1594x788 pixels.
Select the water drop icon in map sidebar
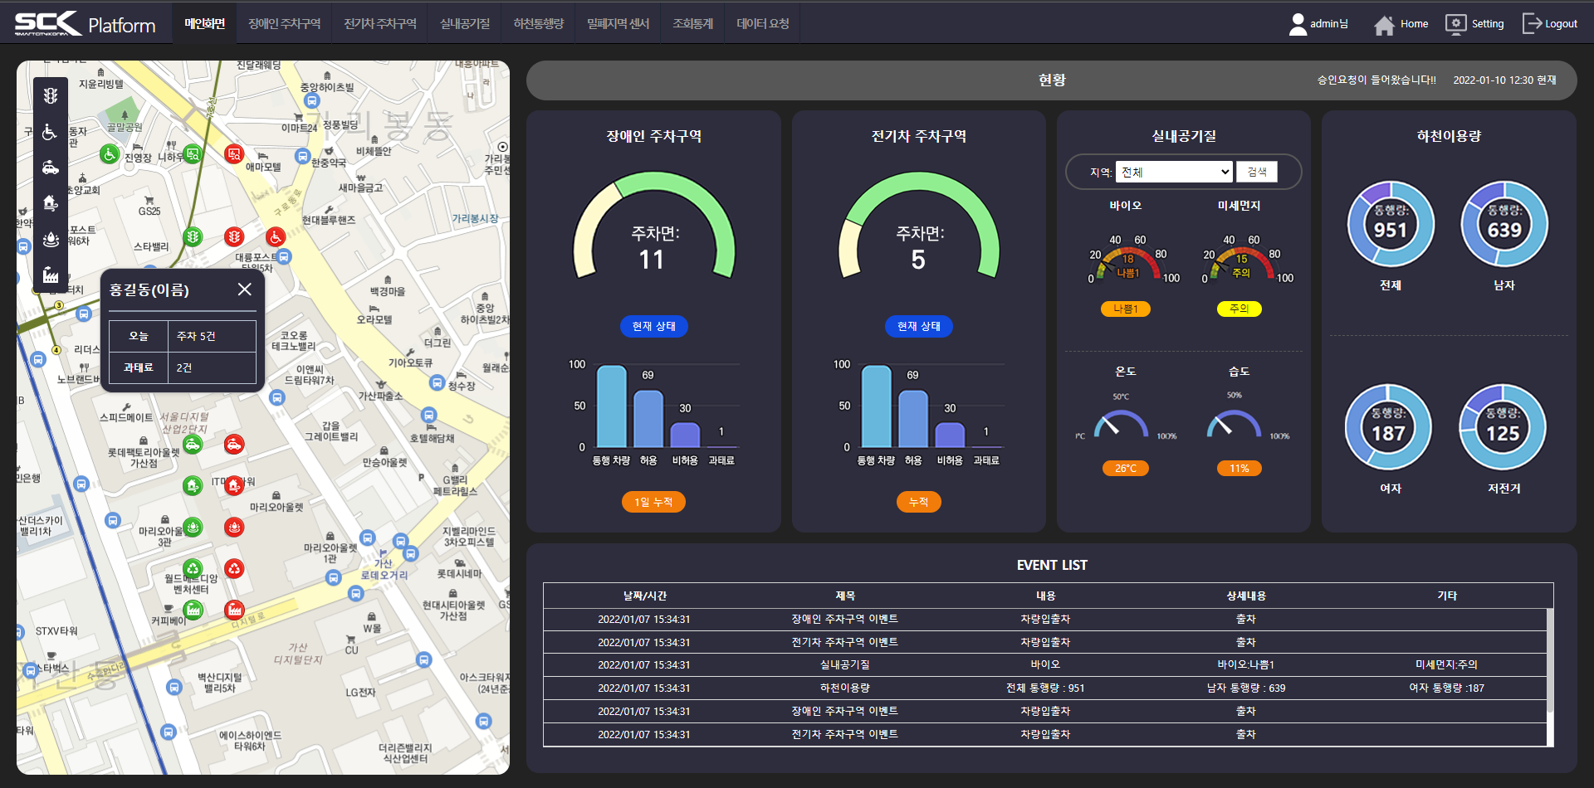51,240
